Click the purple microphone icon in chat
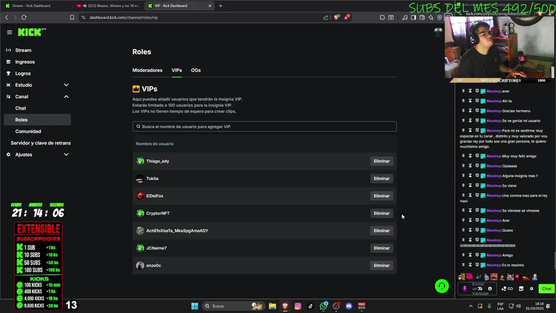Image resolution: width=556 pixels, height=313 pixels. [x=464, y=289]
